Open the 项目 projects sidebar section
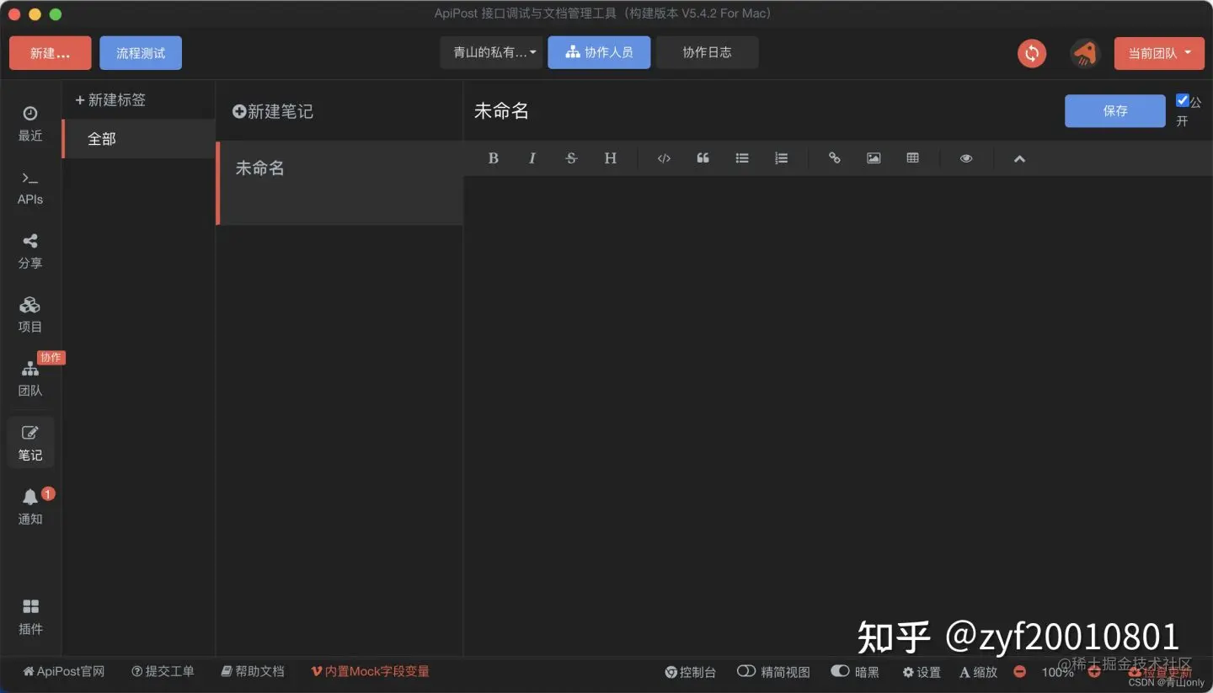1213x693 pixels. [30, 316]
